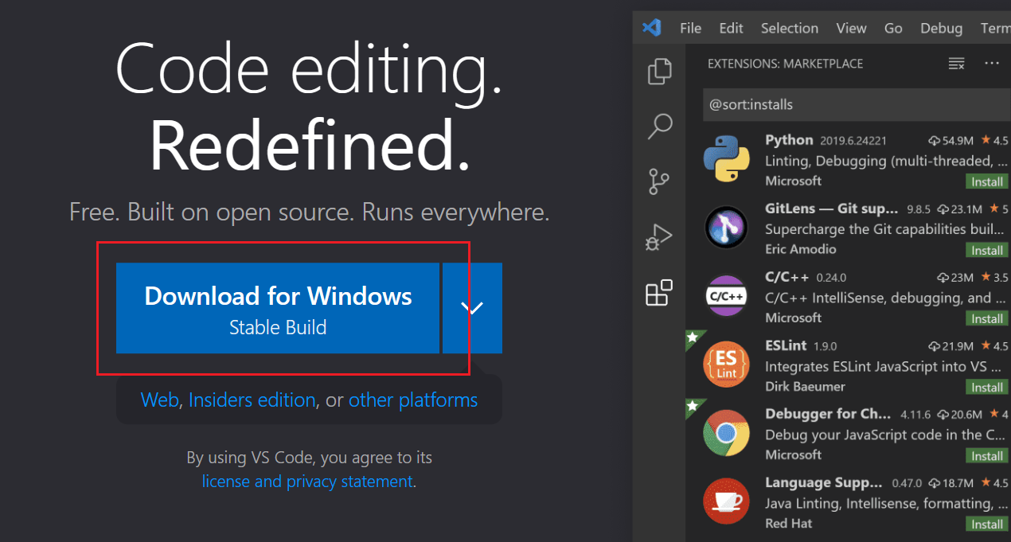This screenshot has width=1011, height=542.
Task: Click the clear extensions search results icon
Action: click(957, 64)
